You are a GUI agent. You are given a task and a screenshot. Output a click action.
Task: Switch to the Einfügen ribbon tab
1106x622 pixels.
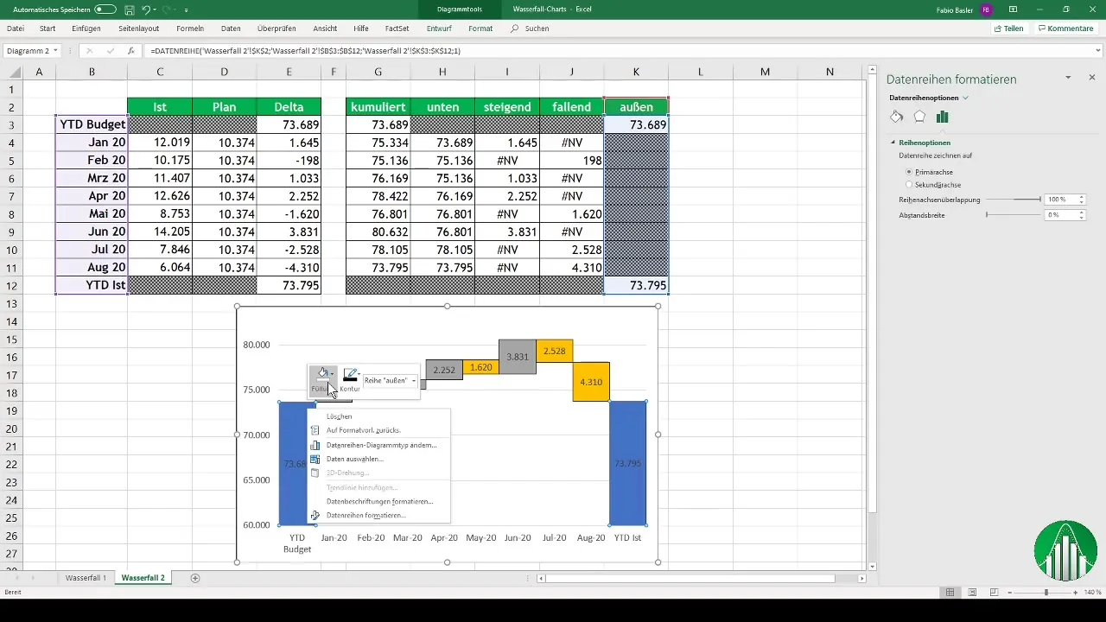click(86, 29)
